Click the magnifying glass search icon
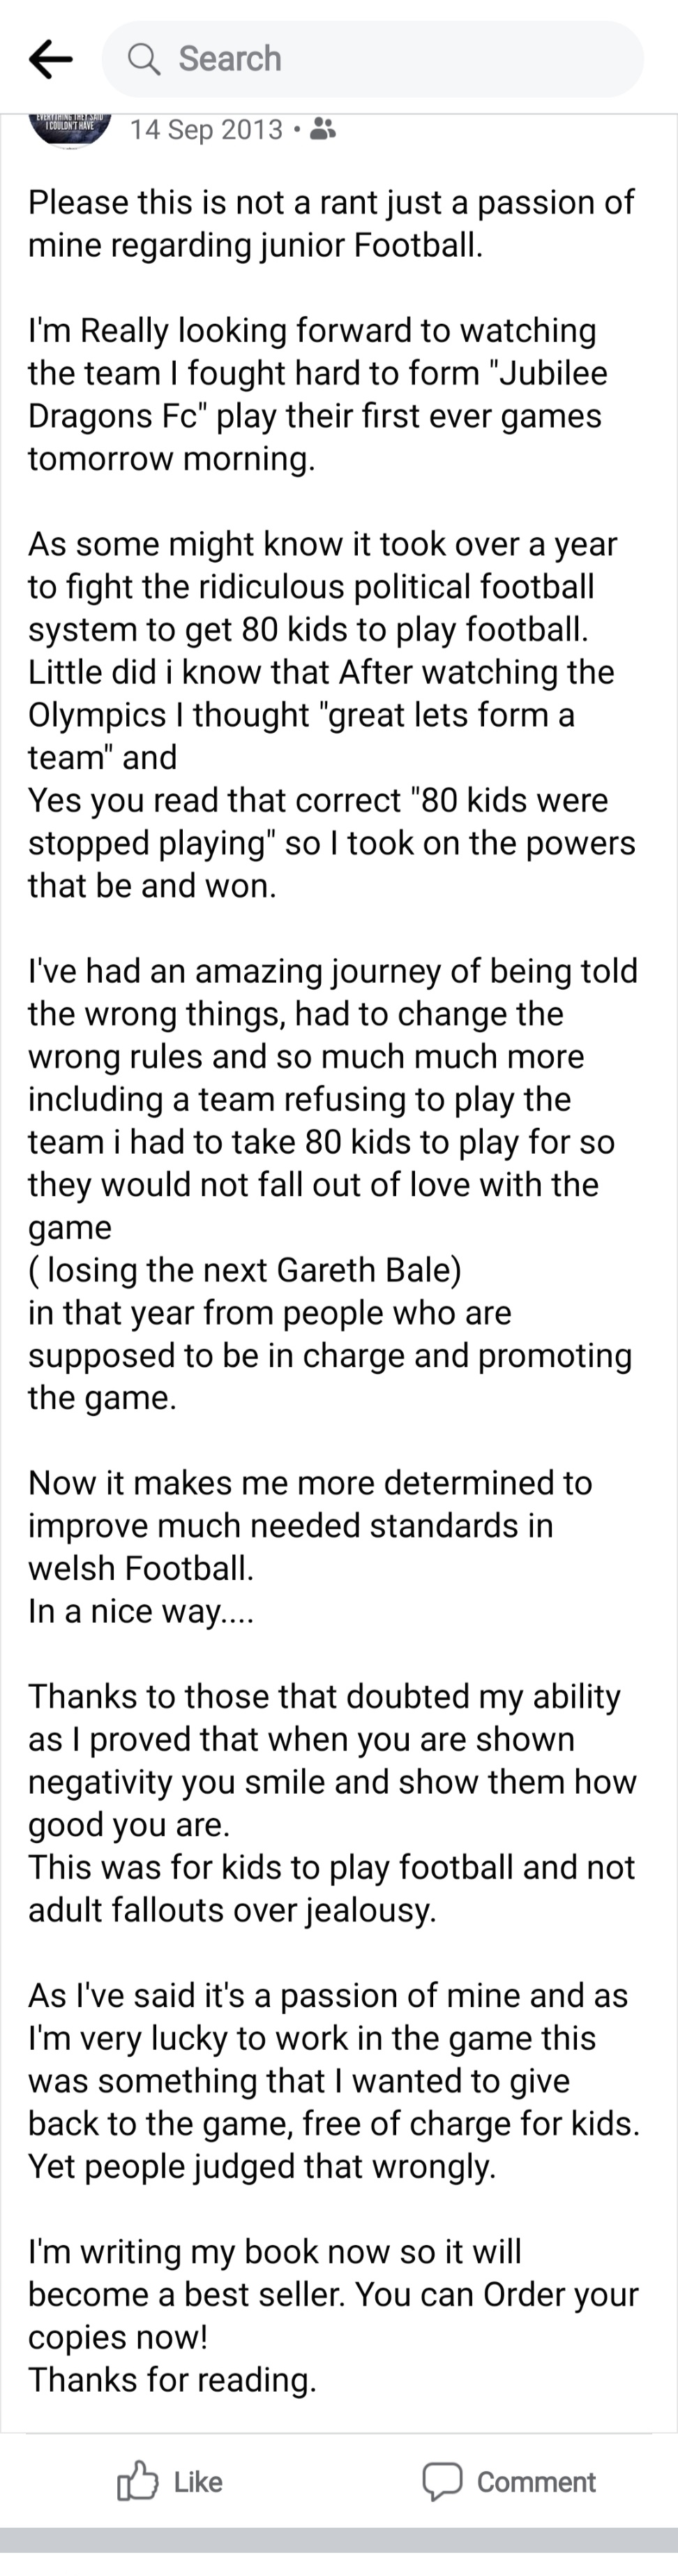This screenshot has height=2576, width=678. pos(144,59)
